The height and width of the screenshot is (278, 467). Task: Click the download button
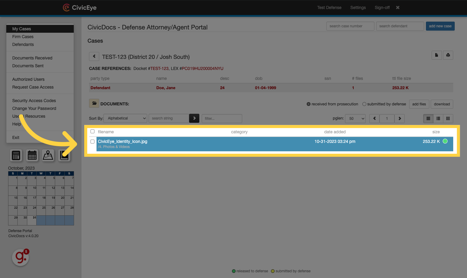click(442, 104)
